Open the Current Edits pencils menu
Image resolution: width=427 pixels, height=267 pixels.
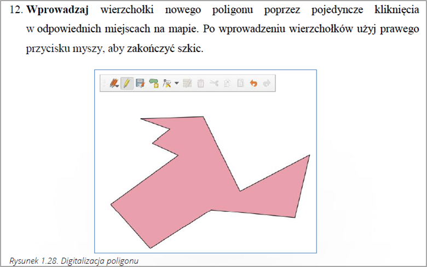click(x=114, y=83)
